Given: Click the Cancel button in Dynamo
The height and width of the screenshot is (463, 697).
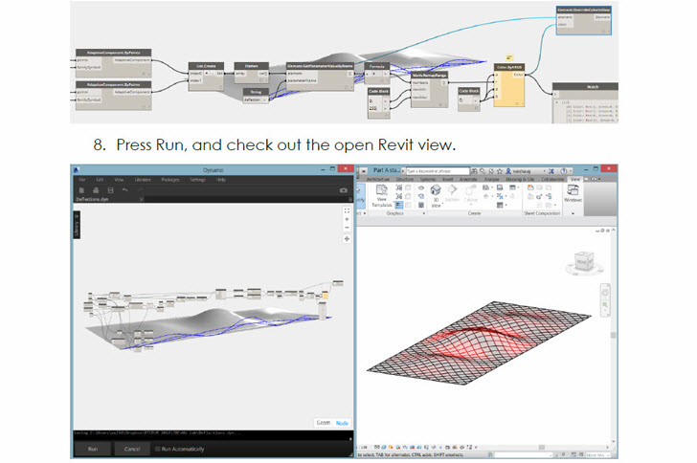Looking at the screenshot, I should tap(132, 449).
